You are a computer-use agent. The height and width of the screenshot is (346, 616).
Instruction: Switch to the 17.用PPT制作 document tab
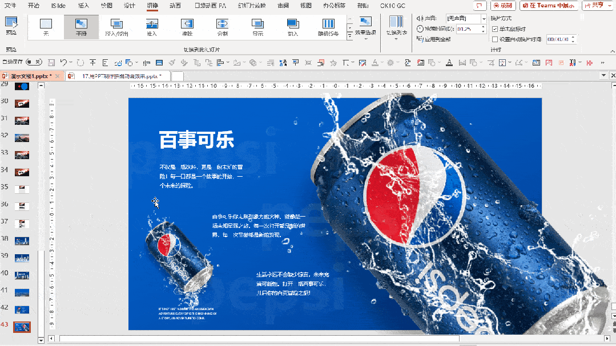point(120,76)
